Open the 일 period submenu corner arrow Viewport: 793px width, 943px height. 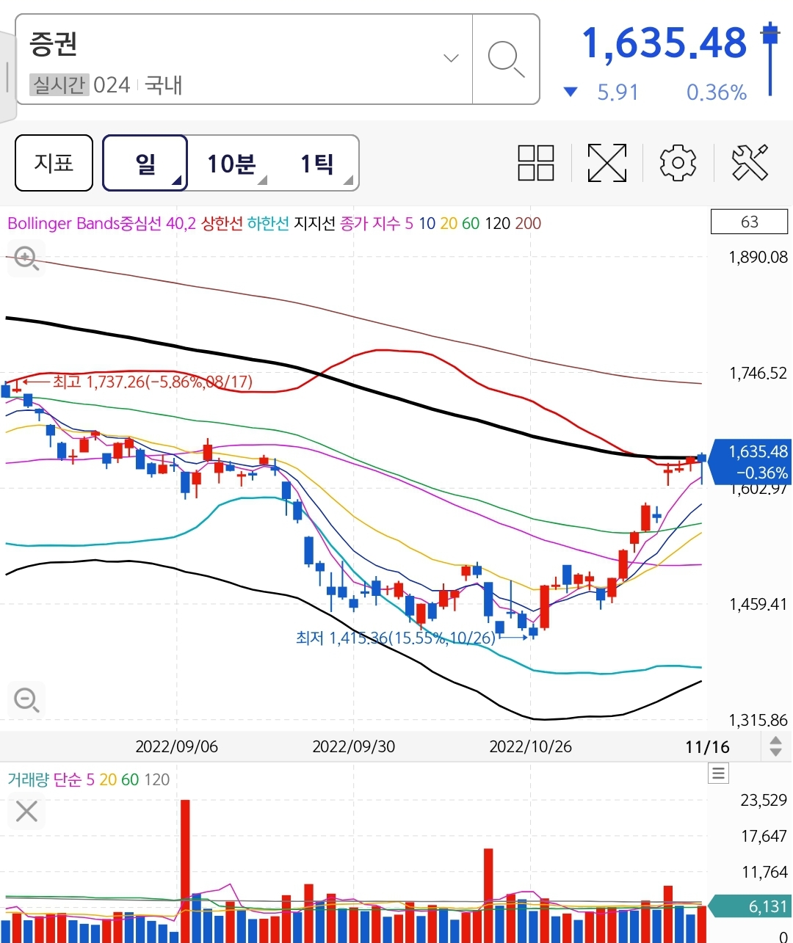coord(177,181)
